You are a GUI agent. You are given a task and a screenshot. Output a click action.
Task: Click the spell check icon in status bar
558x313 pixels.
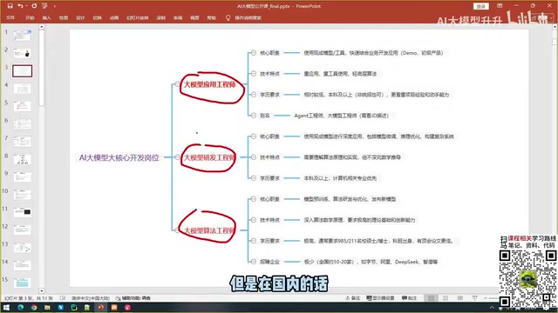tap(63, 298)
